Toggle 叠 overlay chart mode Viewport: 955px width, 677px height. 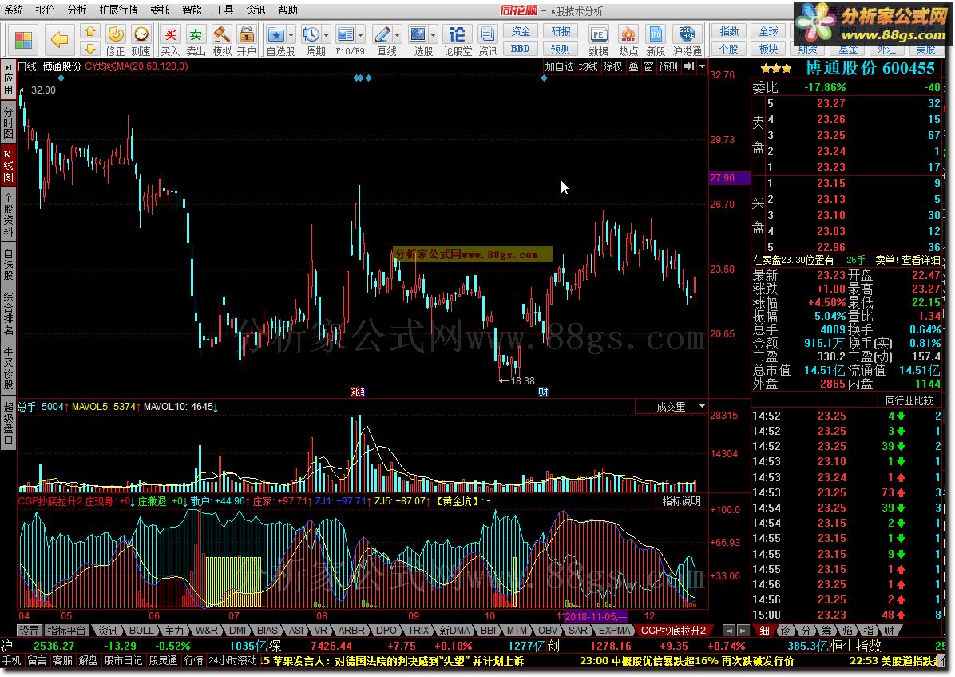click(x=633, y=66)
